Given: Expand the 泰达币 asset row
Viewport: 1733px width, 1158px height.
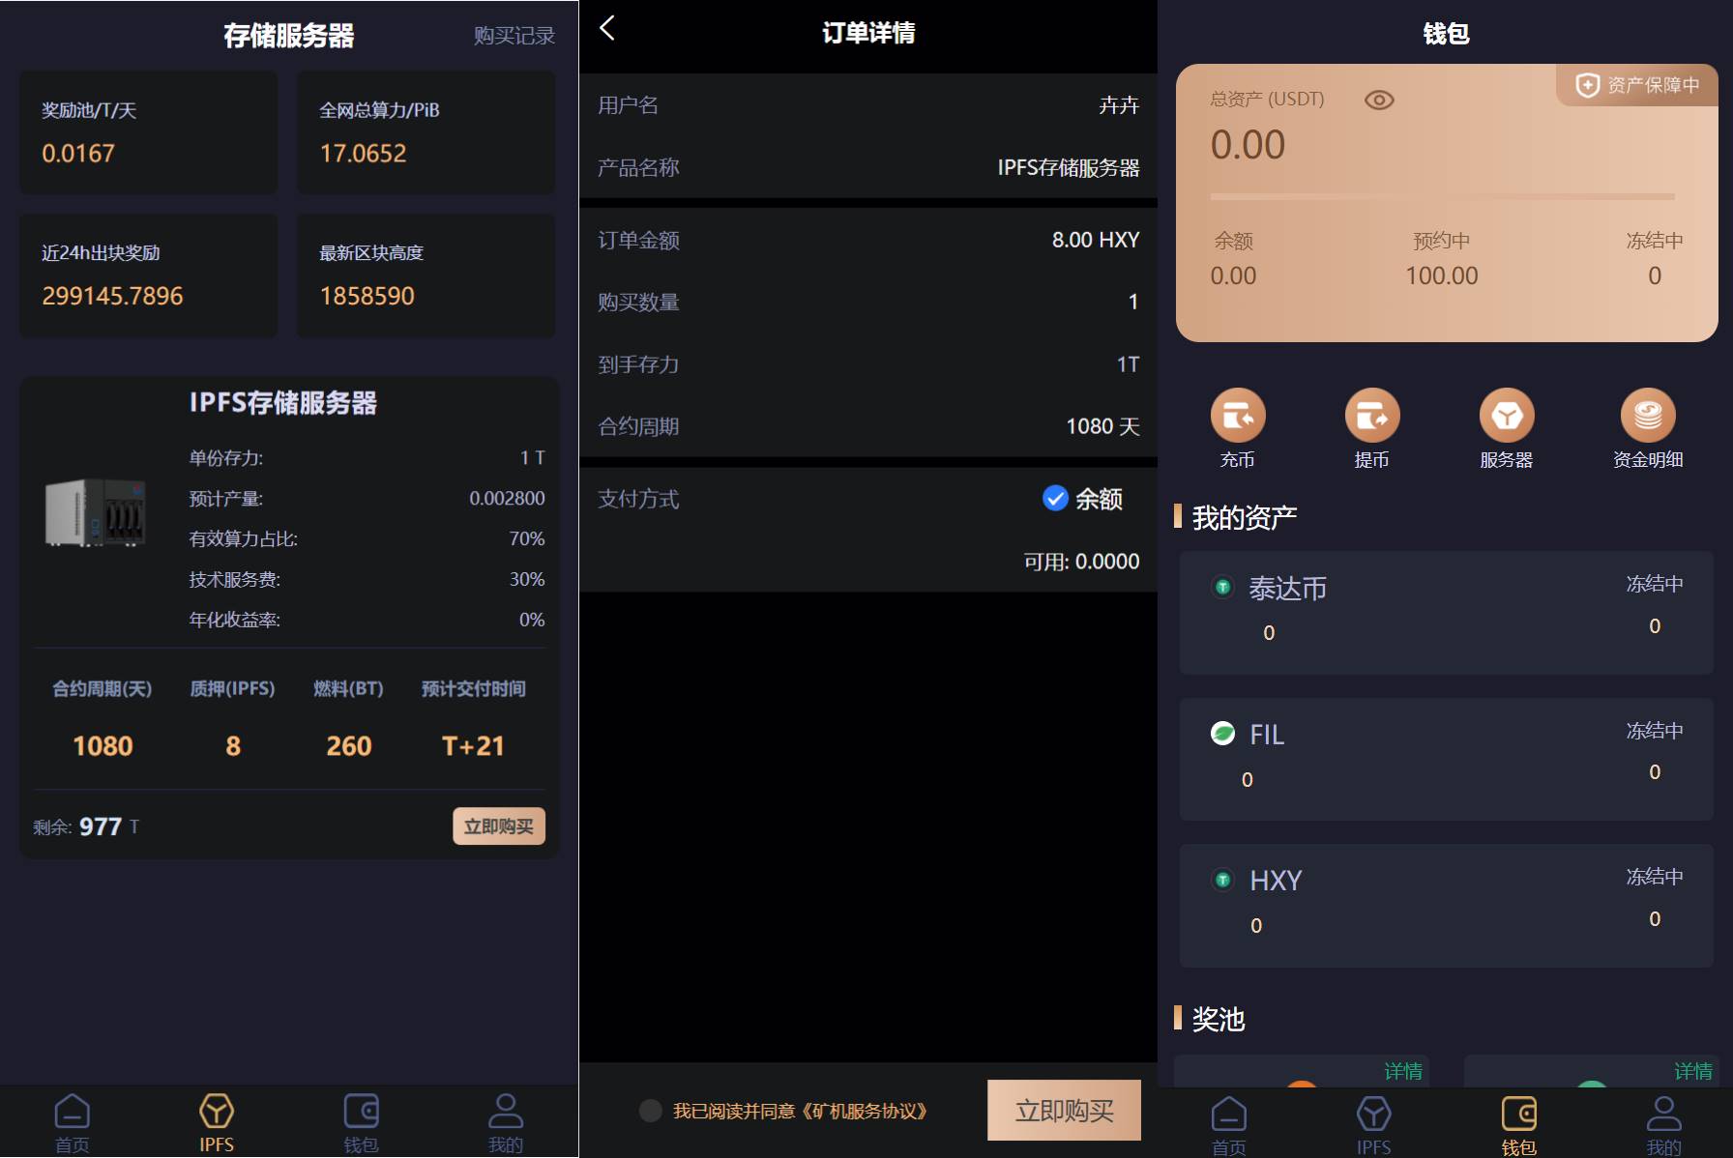Looking at the screenshot, I should 1446,613.
